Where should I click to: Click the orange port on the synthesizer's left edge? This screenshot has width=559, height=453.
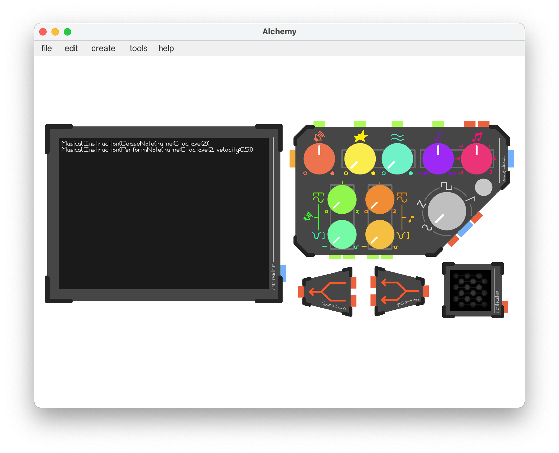(x=292, y=159)
